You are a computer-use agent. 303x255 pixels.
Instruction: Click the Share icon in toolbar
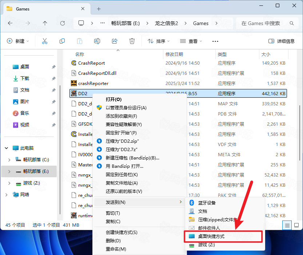115,41
